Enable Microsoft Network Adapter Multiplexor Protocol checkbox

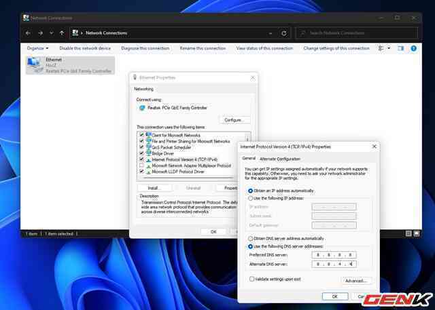click(141, 166)
